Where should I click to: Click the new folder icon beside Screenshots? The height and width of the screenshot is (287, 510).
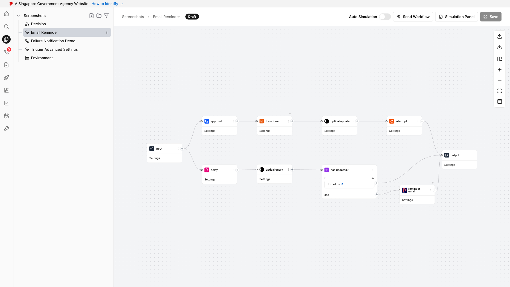(99, 16)
